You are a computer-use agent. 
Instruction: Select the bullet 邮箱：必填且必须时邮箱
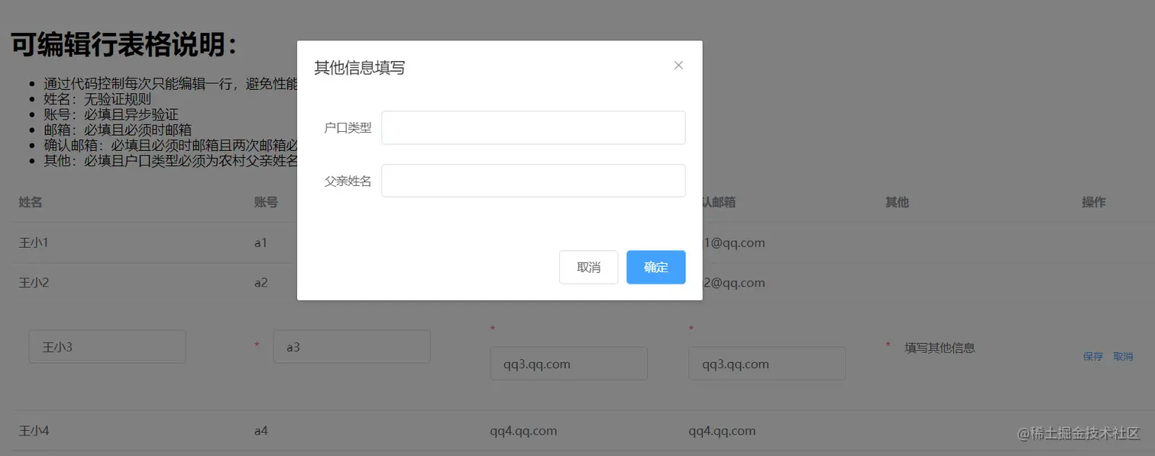click(118, 130)
